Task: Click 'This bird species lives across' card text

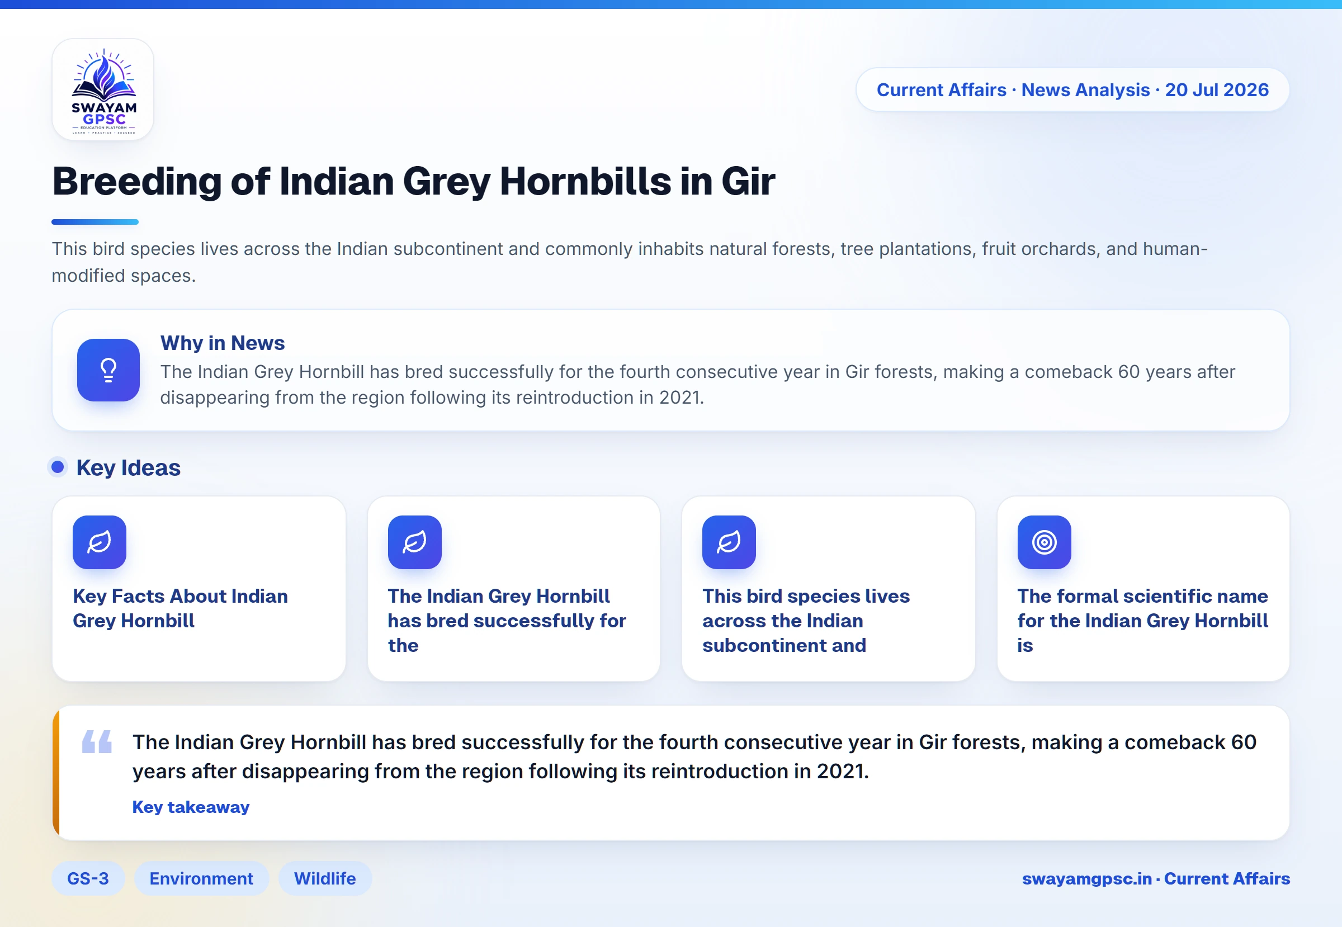Action: [x=806, y=620]
